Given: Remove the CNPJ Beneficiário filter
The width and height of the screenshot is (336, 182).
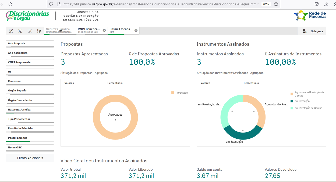Looking at the screenshot, I should [x=104, y=30].
